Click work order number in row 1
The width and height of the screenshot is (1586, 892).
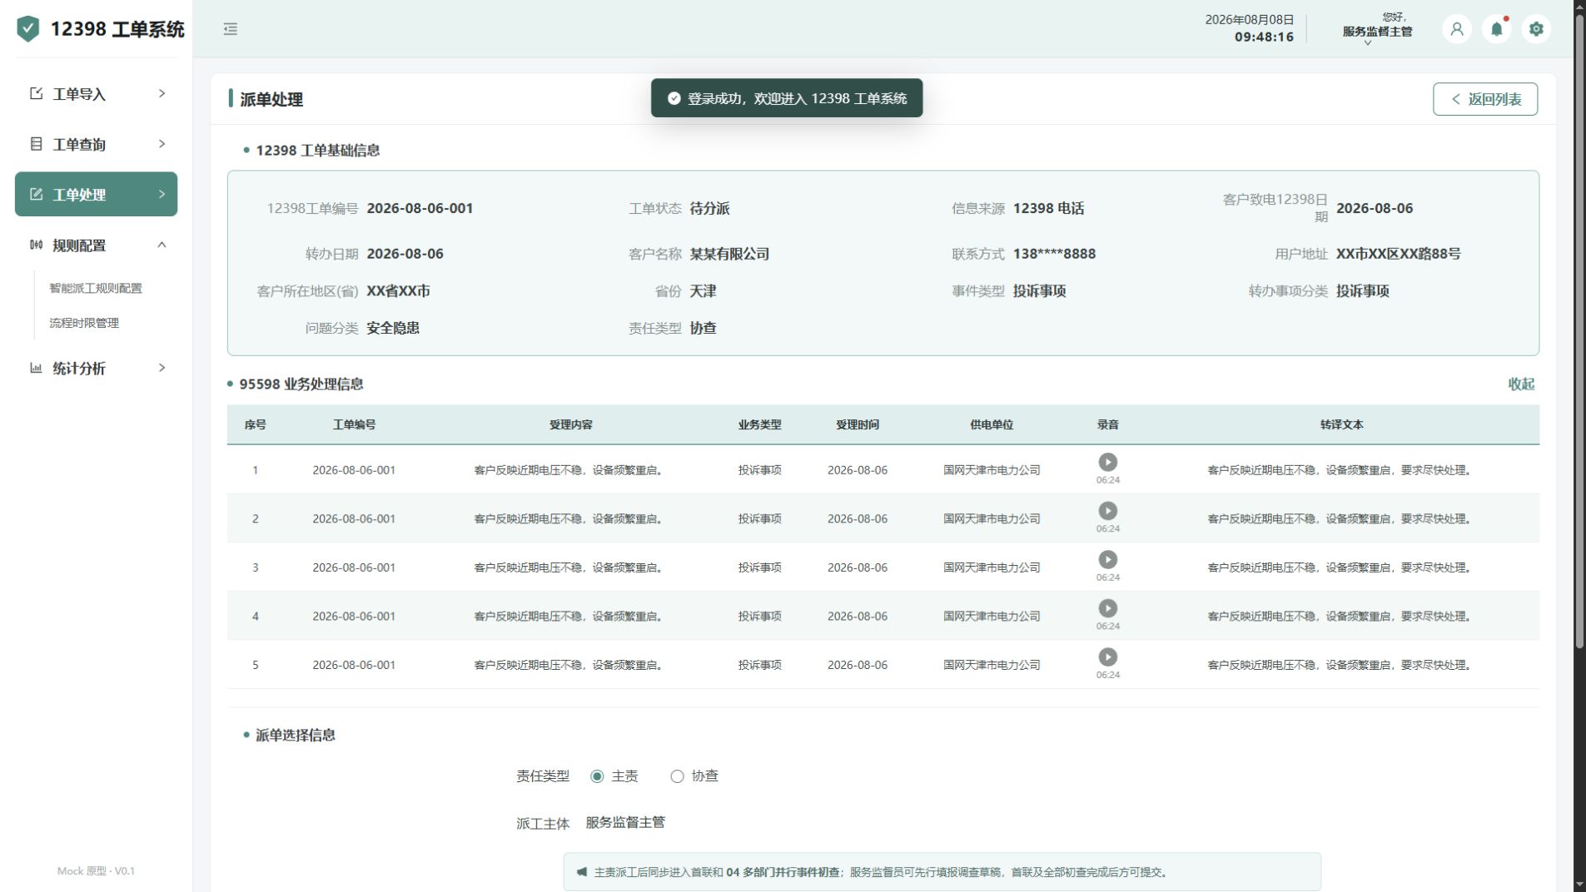(x=354, y=470)
